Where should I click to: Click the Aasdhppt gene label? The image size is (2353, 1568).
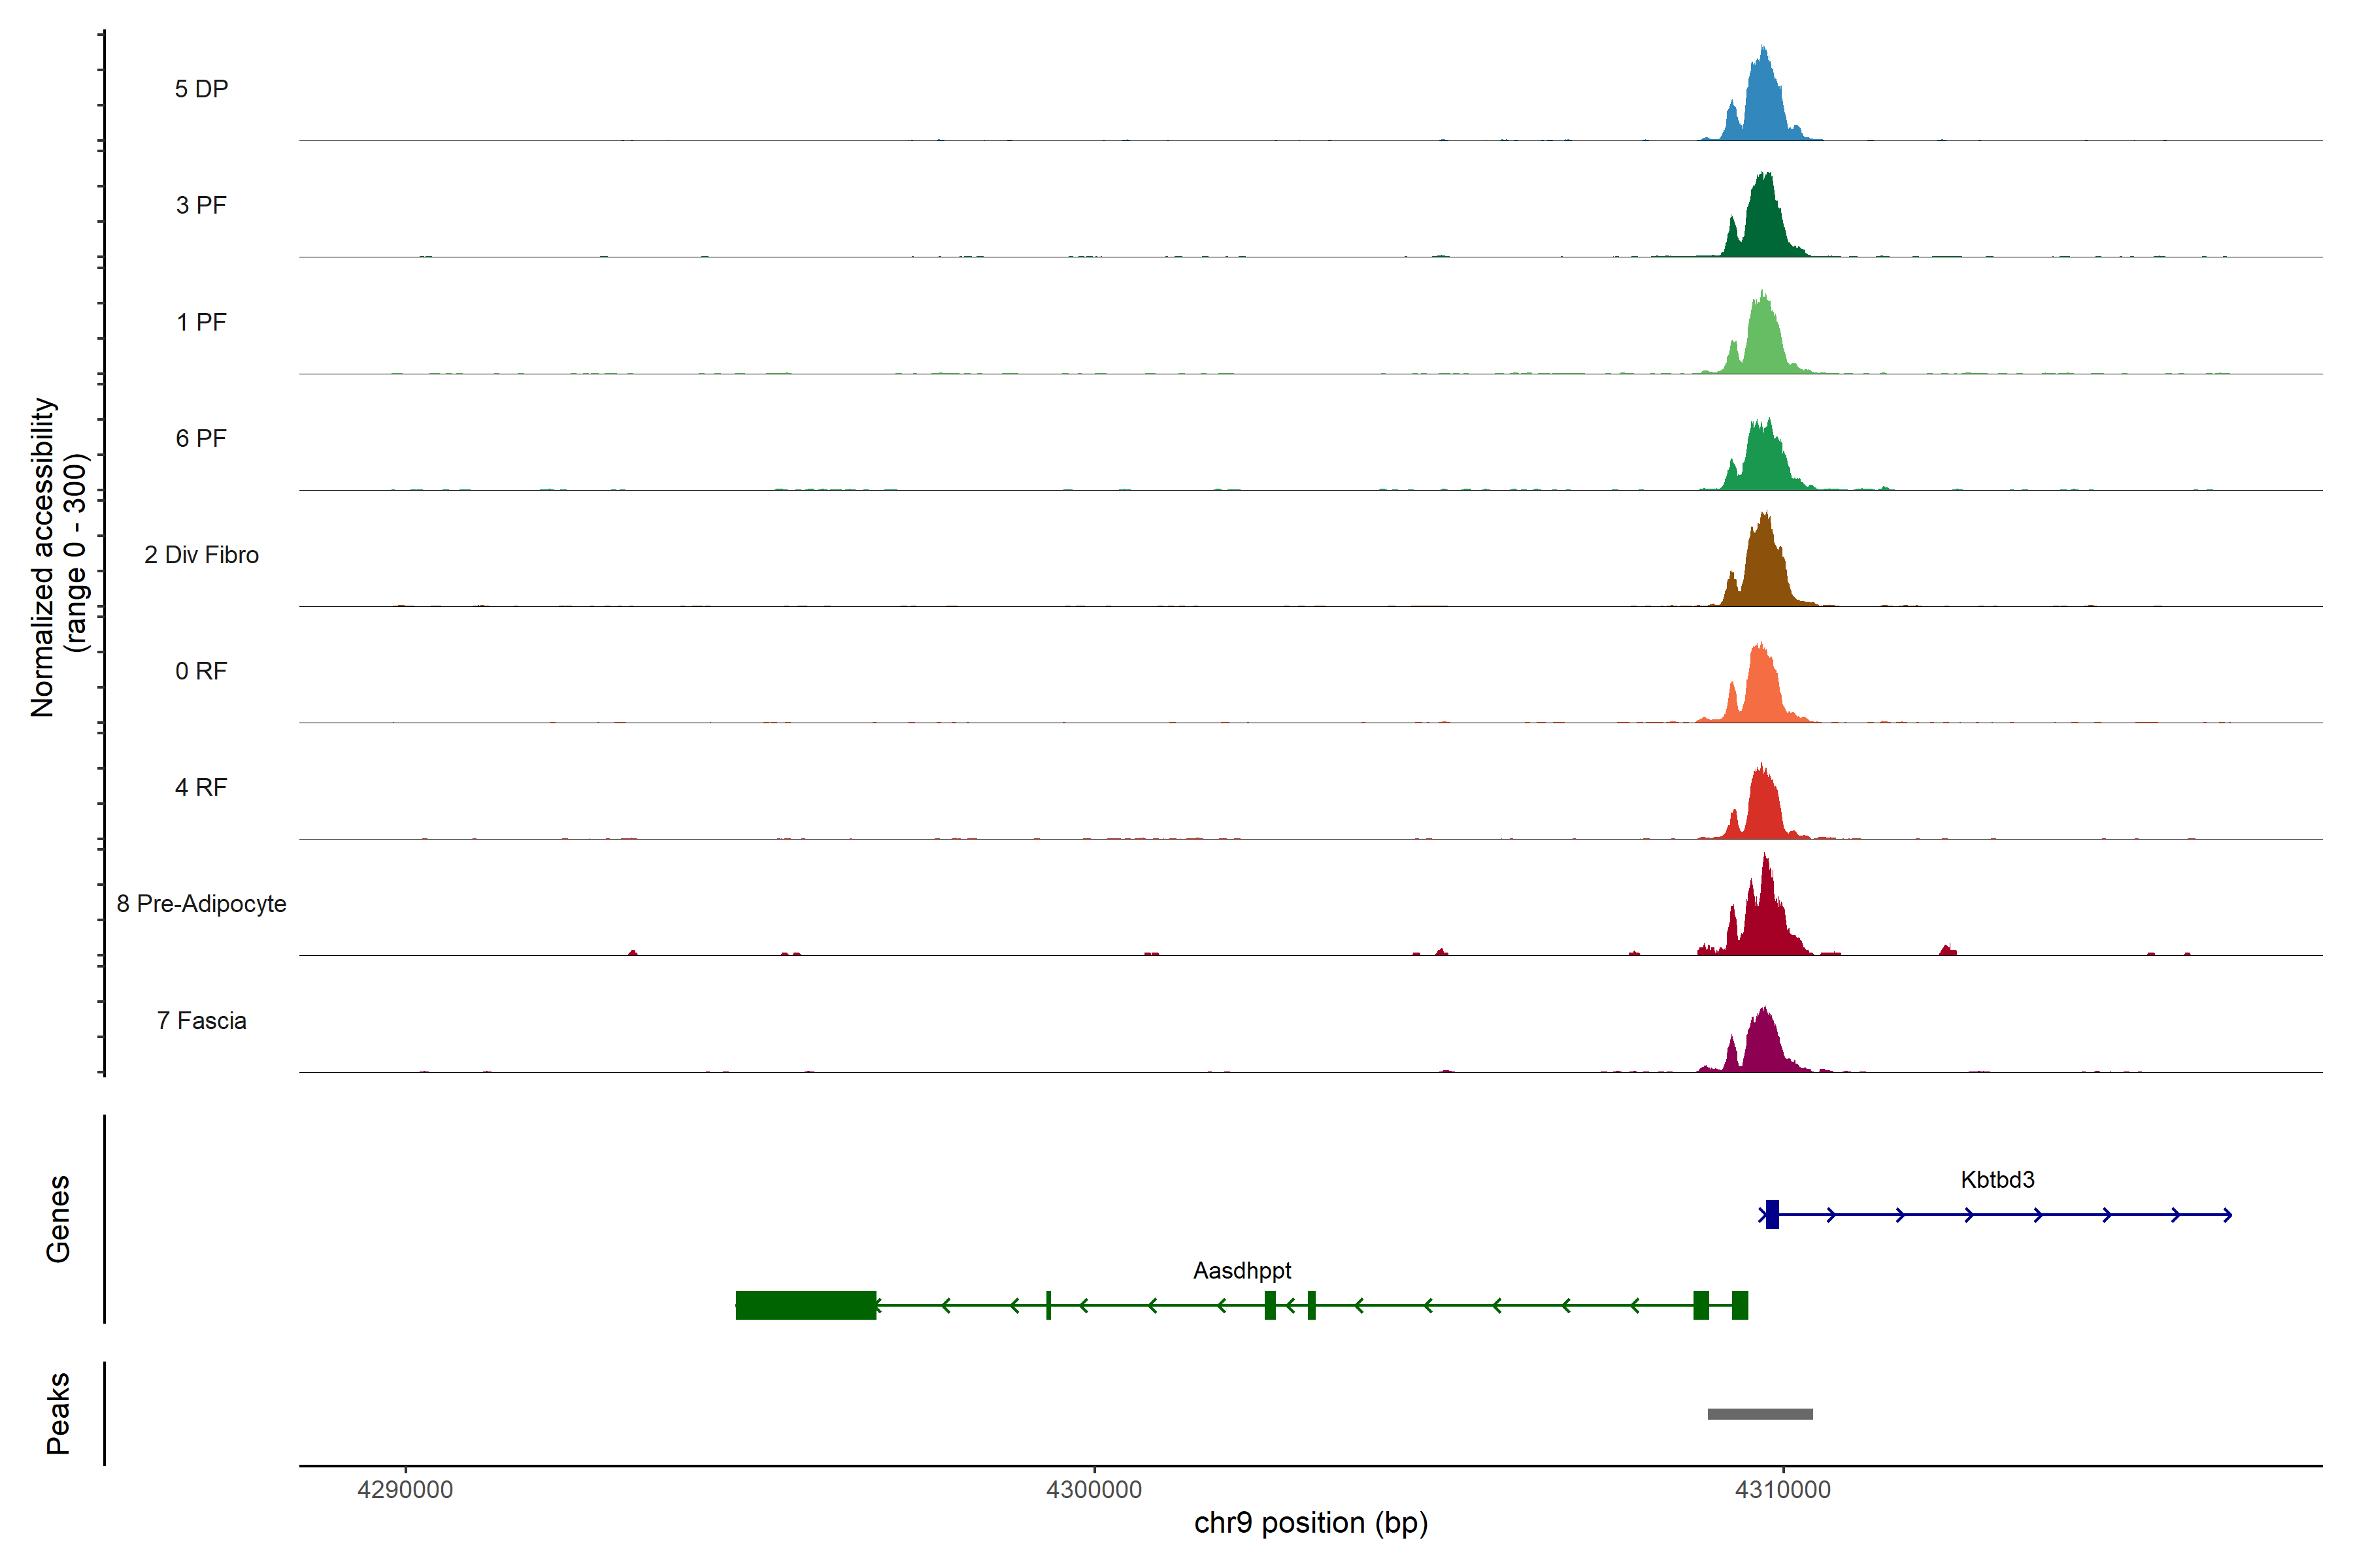coord(1241,1271)
